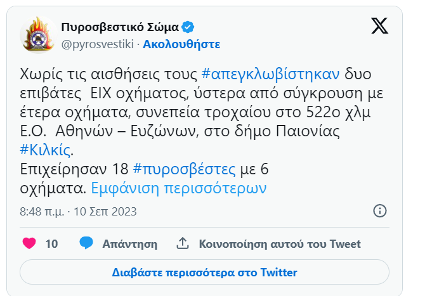Open the @pyrosvestiki handle

(98, 44)
